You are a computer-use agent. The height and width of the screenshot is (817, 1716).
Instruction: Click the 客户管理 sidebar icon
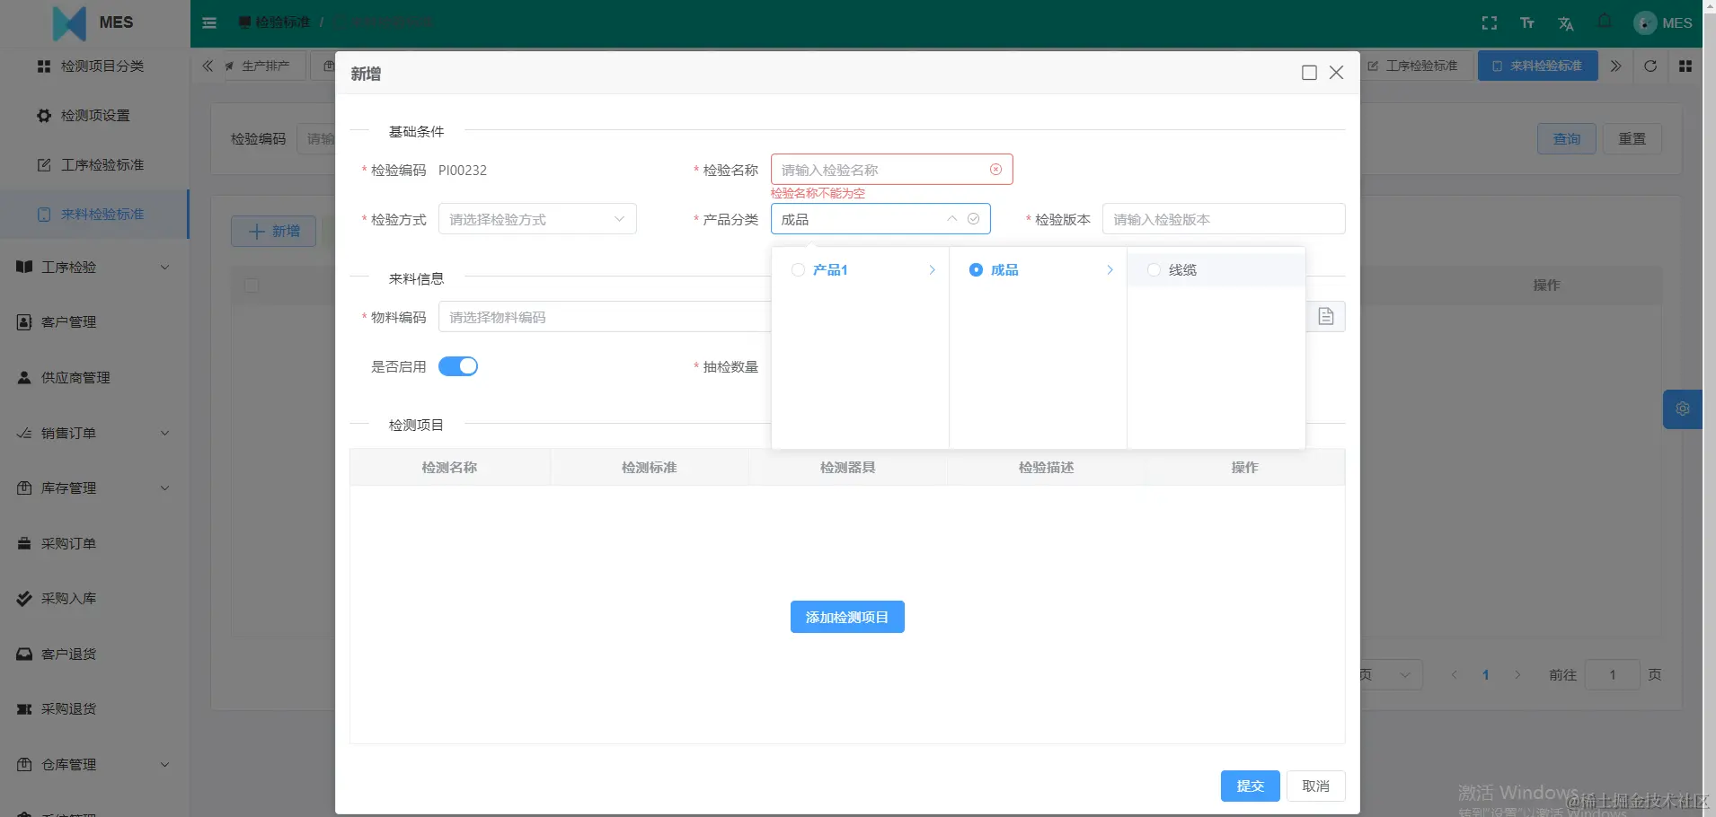tap(24, 322)
